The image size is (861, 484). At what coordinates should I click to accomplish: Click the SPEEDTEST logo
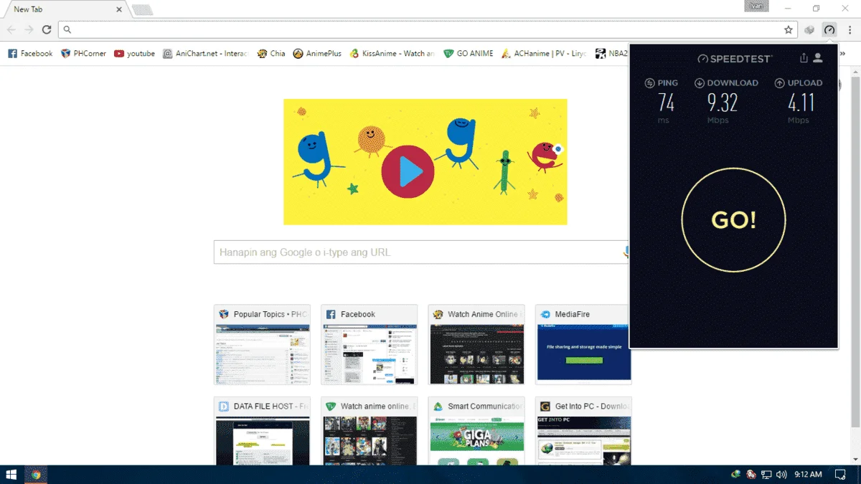(x=735, y=59)
